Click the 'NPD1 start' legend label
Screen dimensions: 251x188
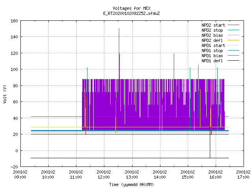pyautogui.click(x=213, y=45)
